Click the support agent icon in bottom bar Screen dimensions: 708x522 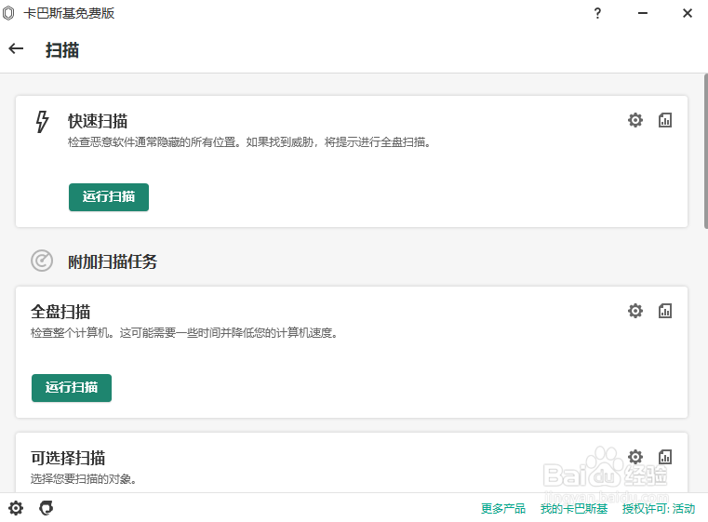(47, 508)
